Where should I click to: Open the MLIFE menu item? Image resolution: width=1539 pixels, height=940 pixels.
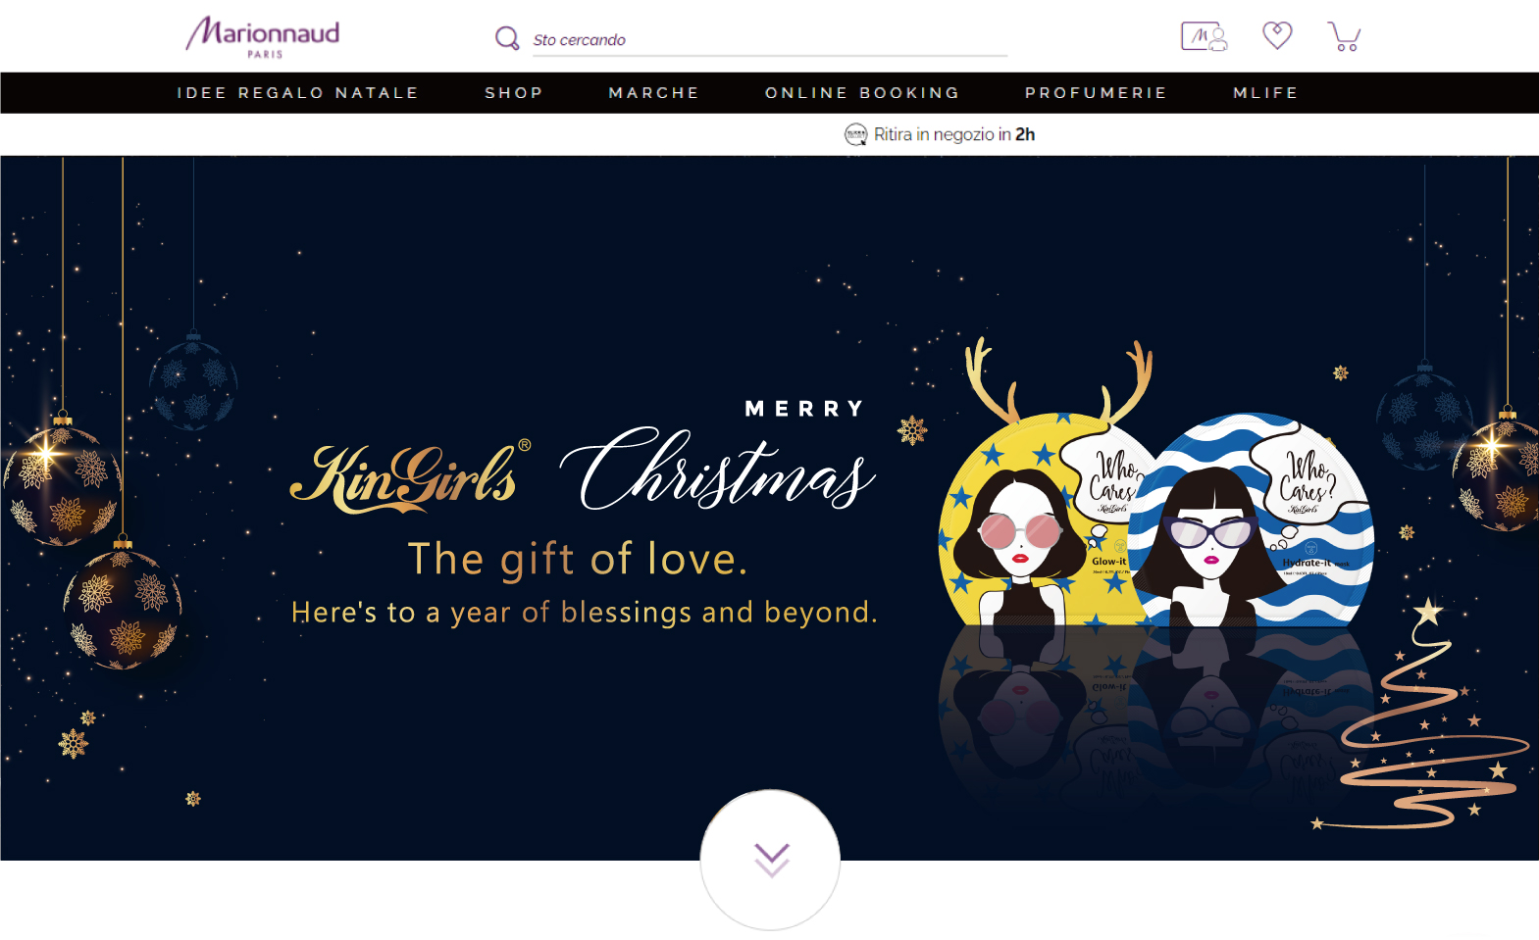tap(1265, 93)
